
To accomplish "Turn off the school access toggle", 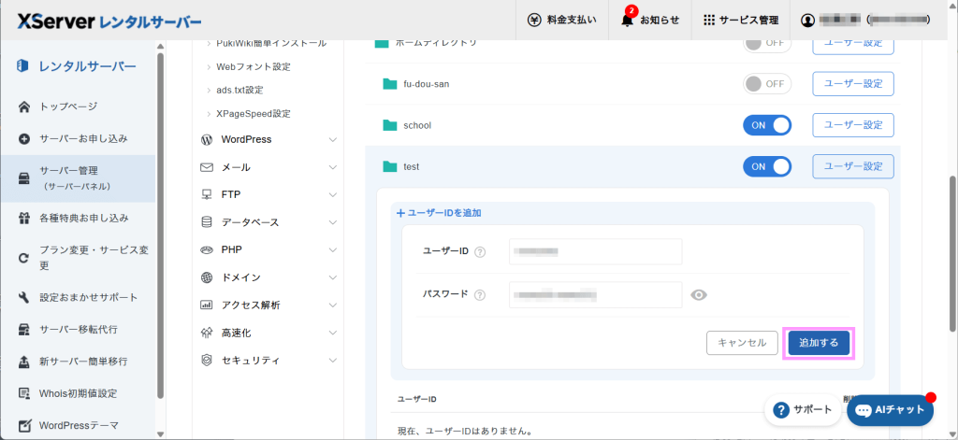I will pyautogui.click(x=767, y=125).
